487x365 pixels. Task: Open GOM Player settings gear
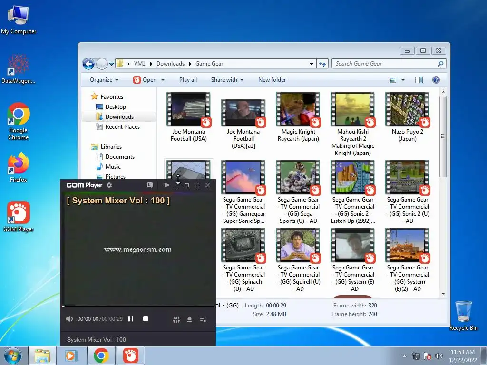coord(109,185)
